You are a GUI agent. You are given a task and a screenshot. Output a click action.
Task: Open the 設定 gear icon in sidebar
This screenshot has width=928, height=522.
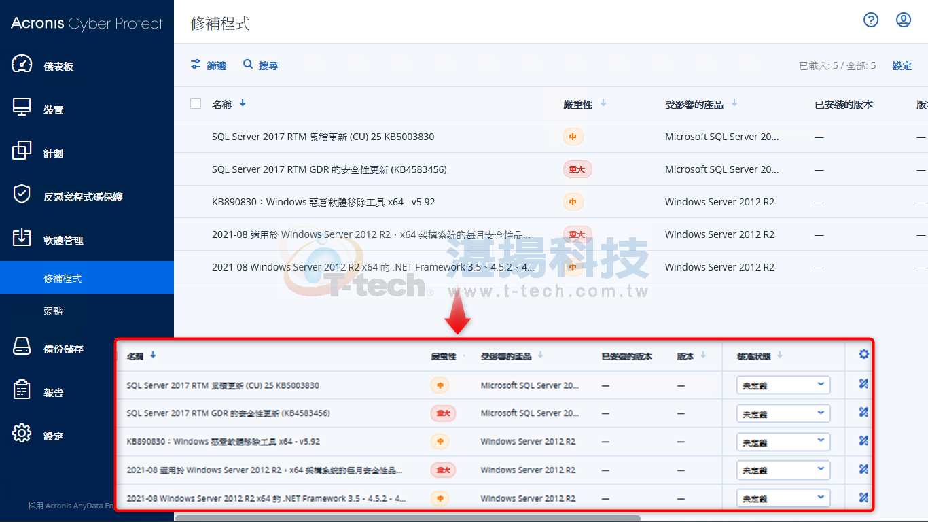[x=22, y=434]
